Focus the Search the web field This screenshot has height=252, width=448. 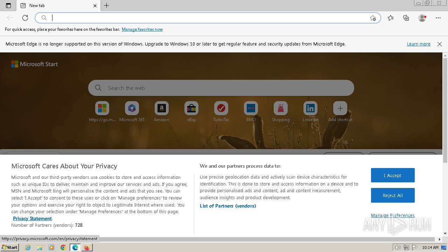(x=221, y=88)
